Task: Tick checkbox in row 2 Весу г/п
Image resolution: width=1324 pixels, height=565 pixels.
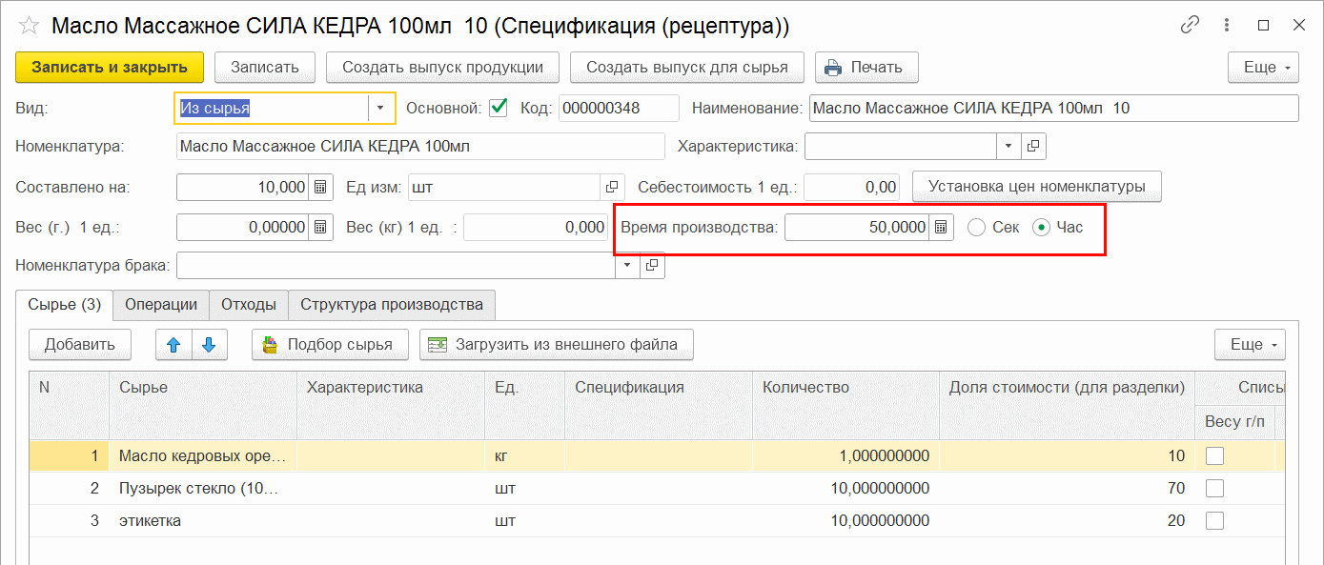Action: (x=1214, y=489)
